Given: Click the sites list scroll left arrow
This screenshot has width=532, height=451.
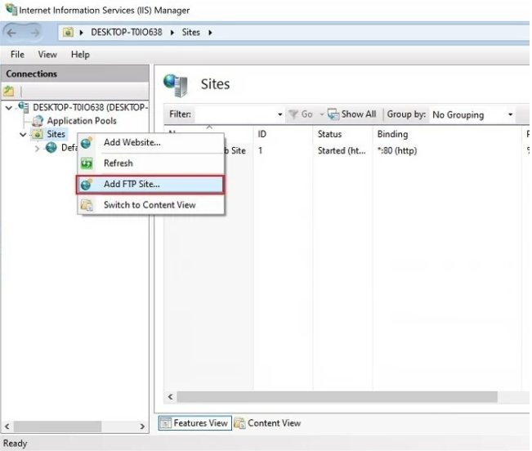Looking at the screenshot, I should tap(170, 397).
